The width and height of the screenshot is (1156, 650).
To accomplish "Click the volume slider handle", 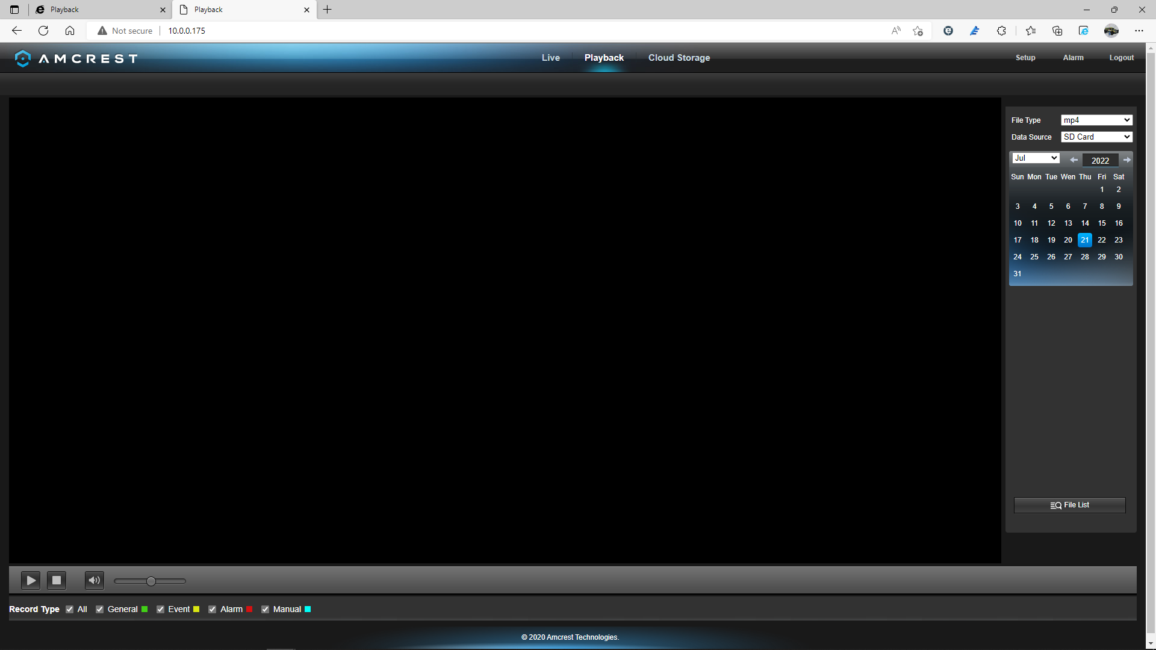I will [151, 581].
